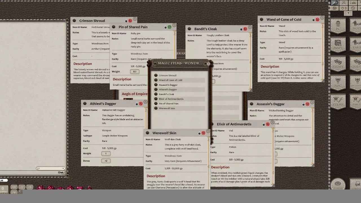This screenshot has height=203, width=361.
Task: Toggle lock on Bandit's Cloak card
Action: pos(241,29)
